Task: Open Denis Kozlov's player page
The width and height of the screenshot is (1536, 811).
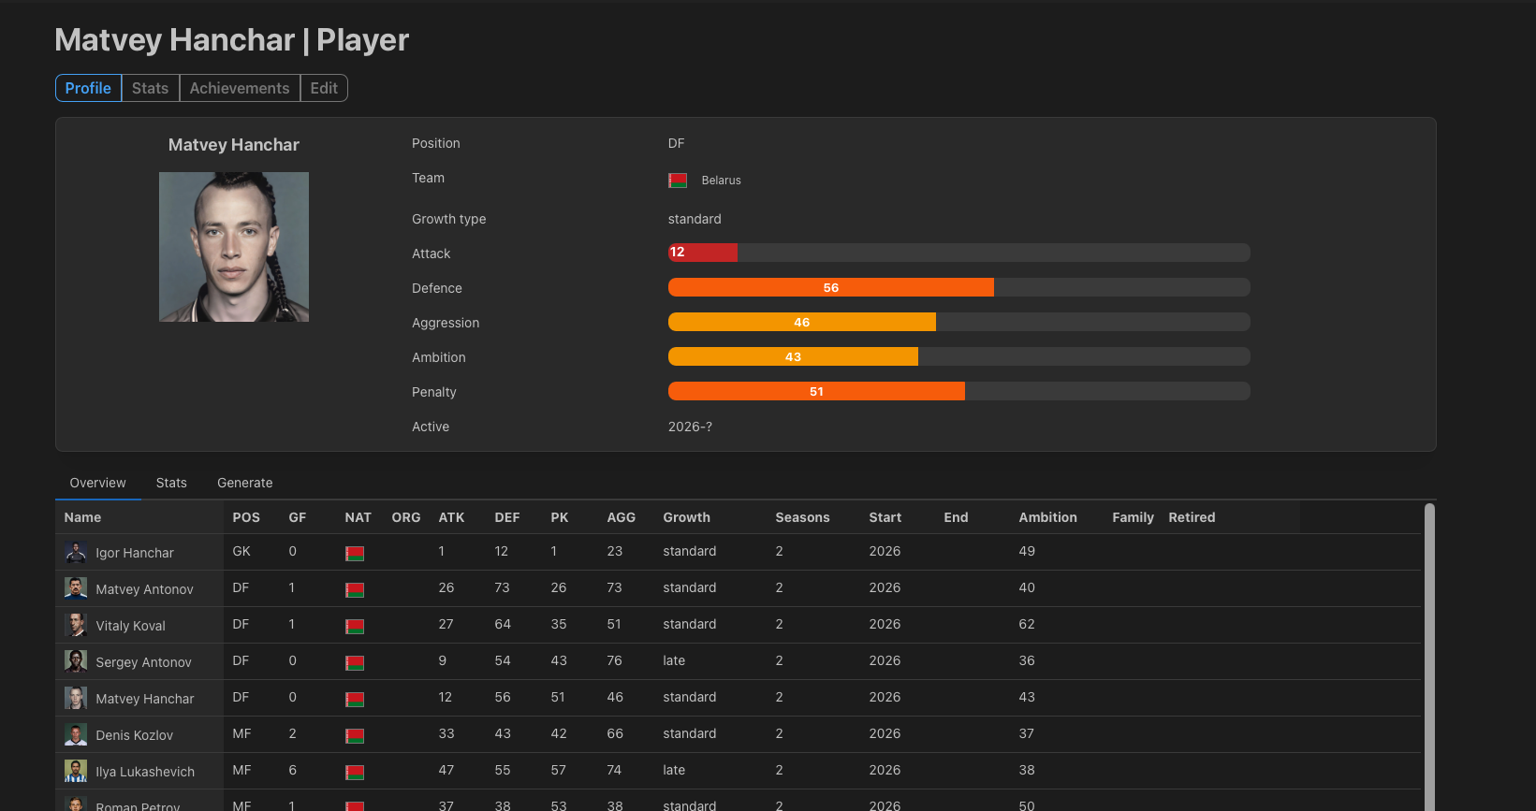Action: [x=135, y=735]
